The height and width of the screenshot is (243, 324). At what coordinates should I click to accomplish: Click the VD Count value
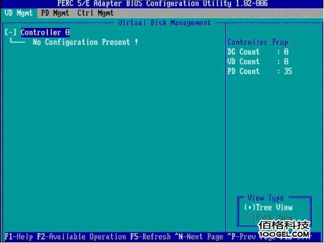point(286,62)
